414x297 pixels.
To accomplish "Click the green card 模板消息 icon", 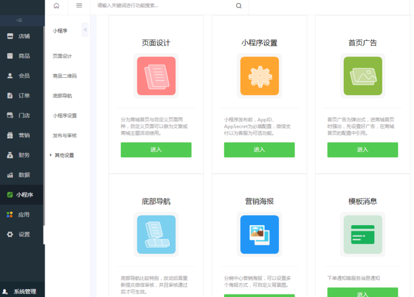I will tap(363, 234).
